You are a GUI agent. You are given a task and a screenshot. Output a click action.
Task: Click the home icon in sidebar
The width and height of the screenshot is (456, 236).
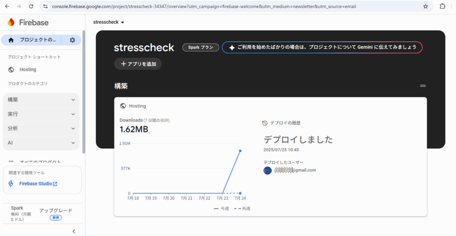coord(11,40)
